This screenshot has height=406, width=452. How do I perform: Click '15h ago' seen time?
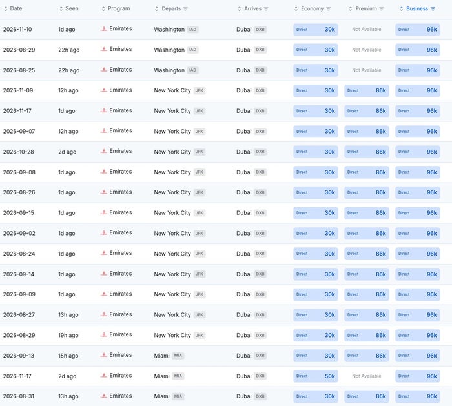point(68,356)
